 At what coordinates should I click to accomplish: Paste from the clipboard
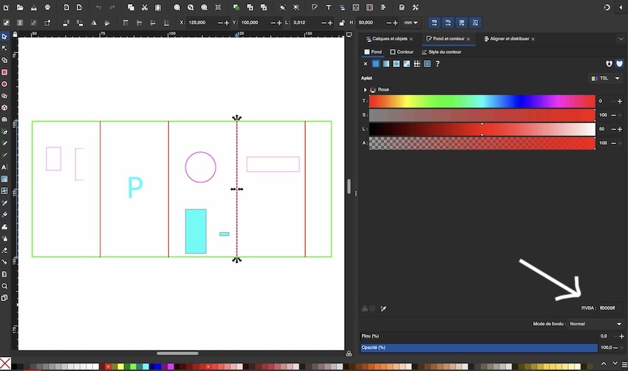tap(158, 7)
